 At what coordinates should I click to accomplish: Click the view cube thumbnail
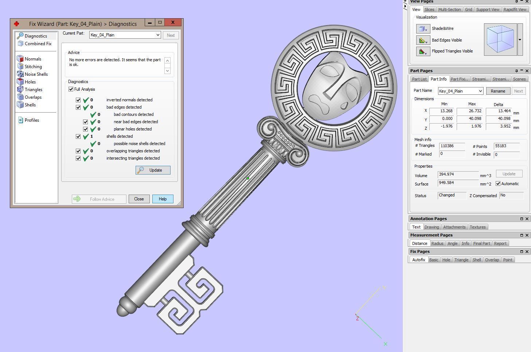coord(500,39)
